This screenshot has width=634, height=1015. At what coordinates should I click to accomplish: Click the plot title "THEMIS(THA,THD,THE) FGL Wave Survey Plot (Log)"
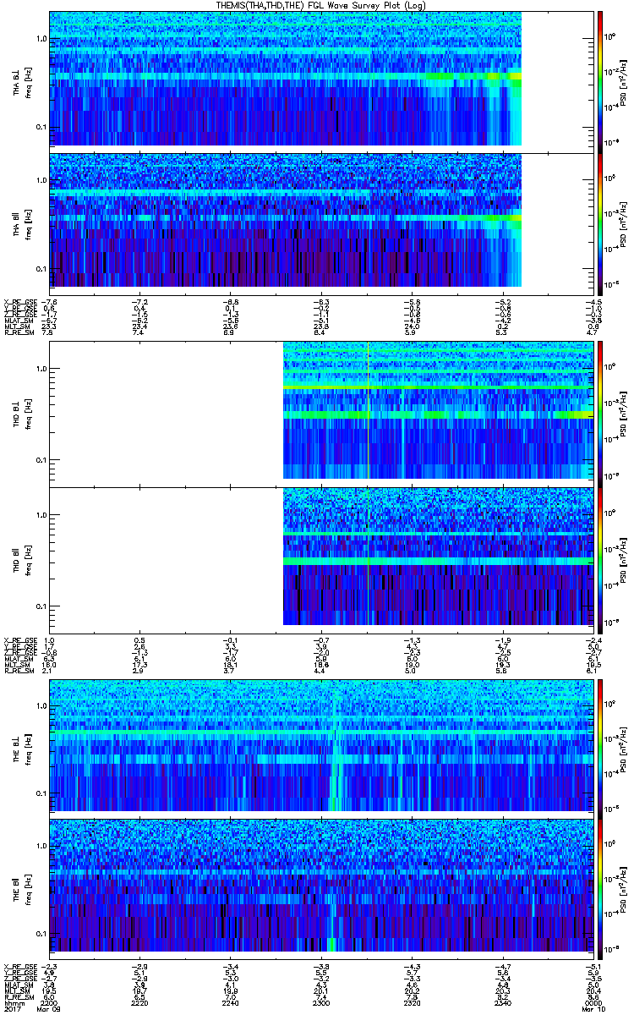tap(323, 6)
